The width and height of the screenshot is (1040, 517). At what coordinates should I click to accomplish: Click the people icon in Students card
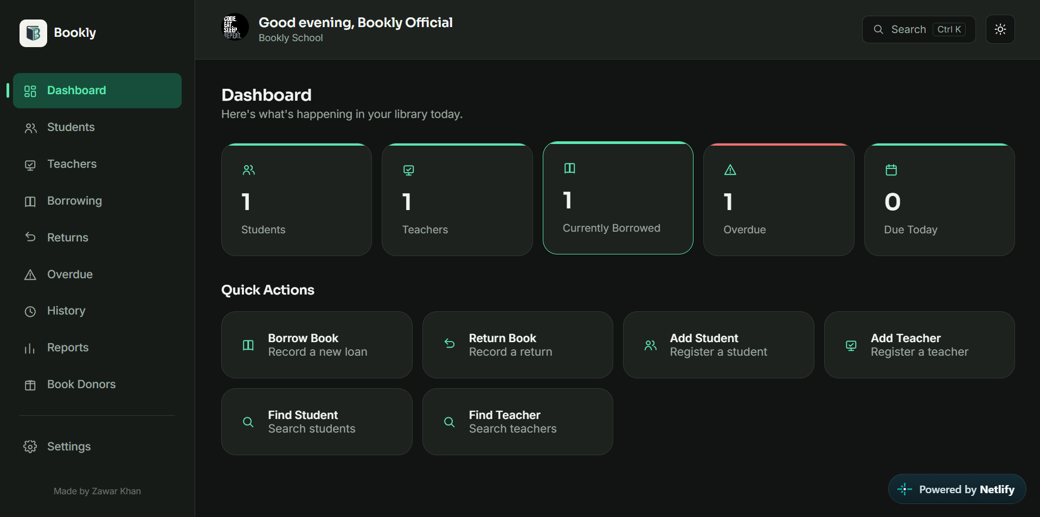249,170
